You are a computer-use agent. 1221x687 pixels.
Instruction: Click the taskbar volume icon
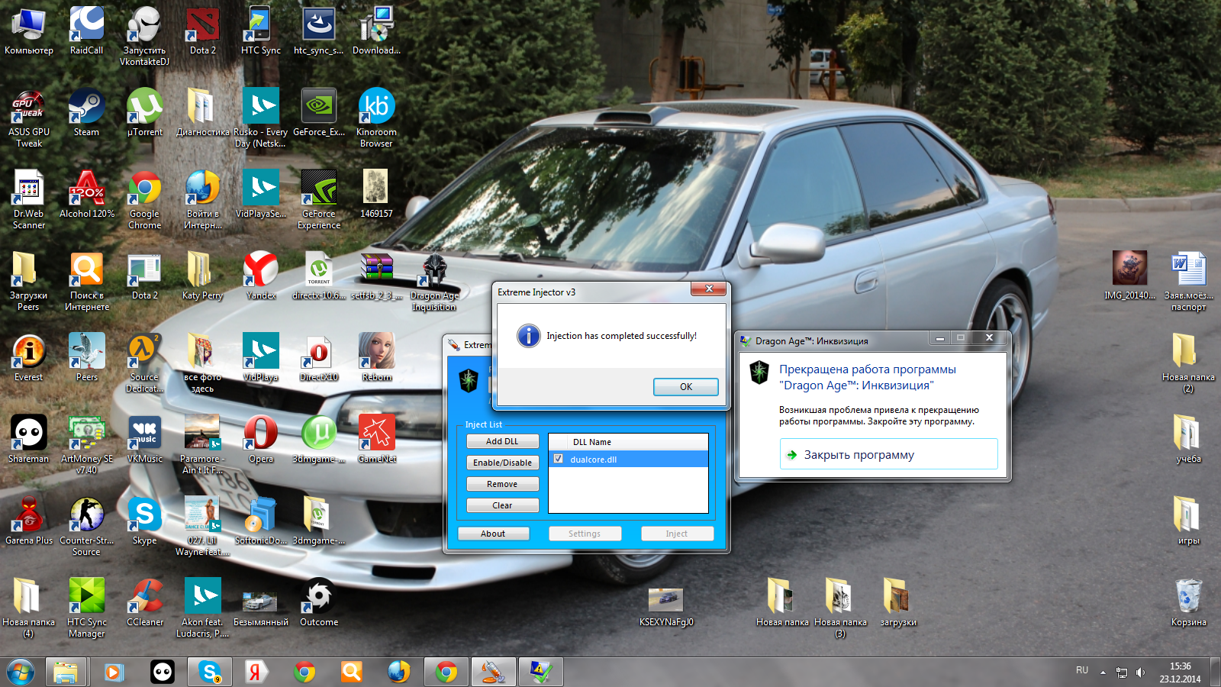(1140, 672)
